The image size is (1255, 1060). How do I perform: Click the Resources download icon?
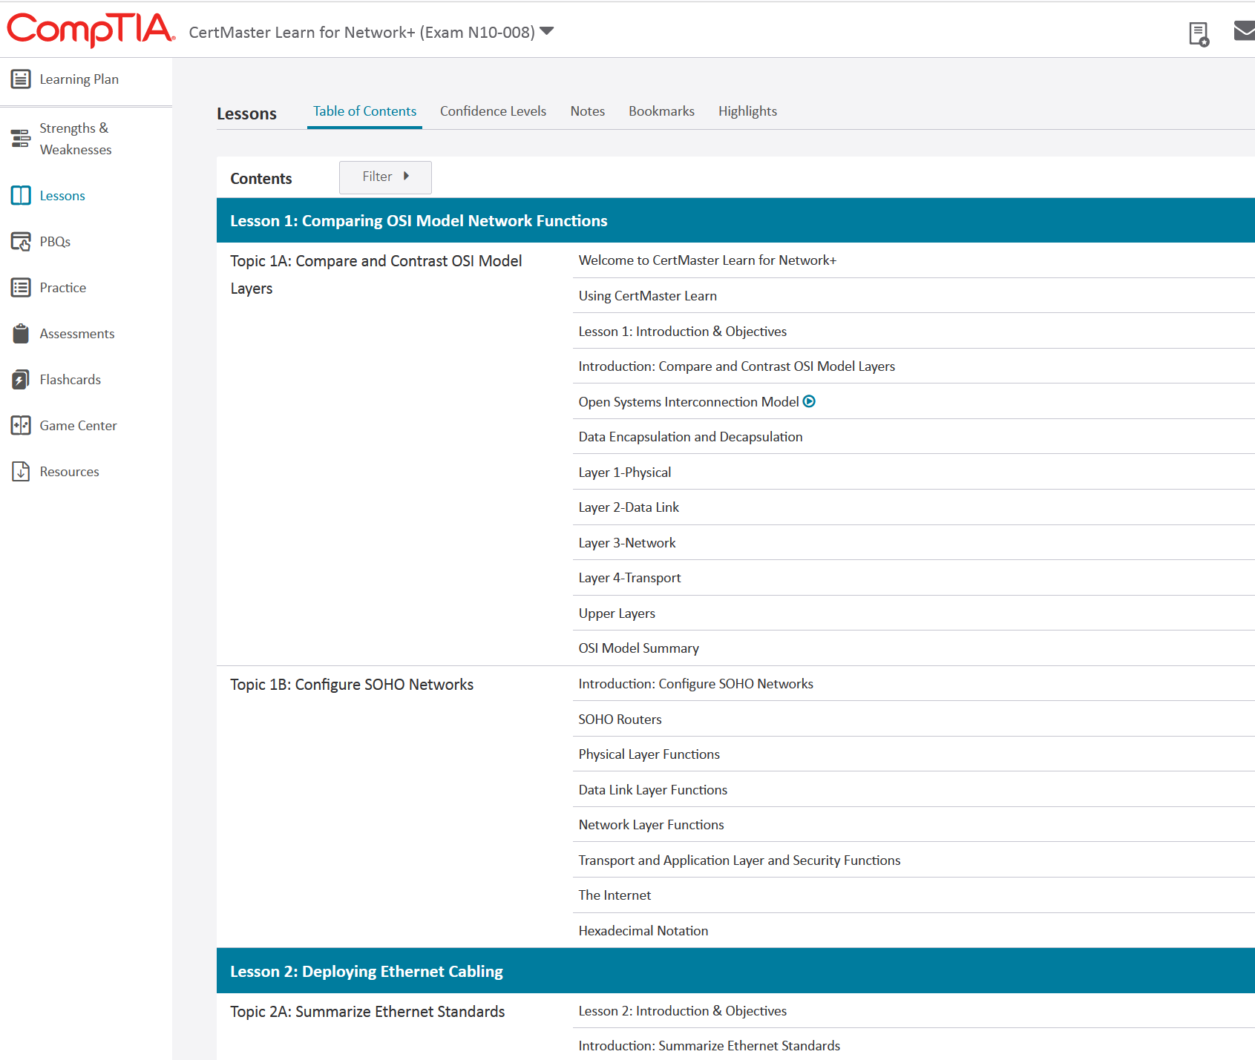click(x=21, y=471)
